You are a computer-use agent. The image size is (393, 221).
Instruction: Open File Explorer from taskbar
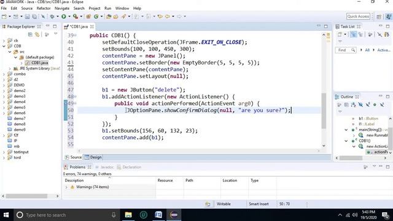pos(128,215)
